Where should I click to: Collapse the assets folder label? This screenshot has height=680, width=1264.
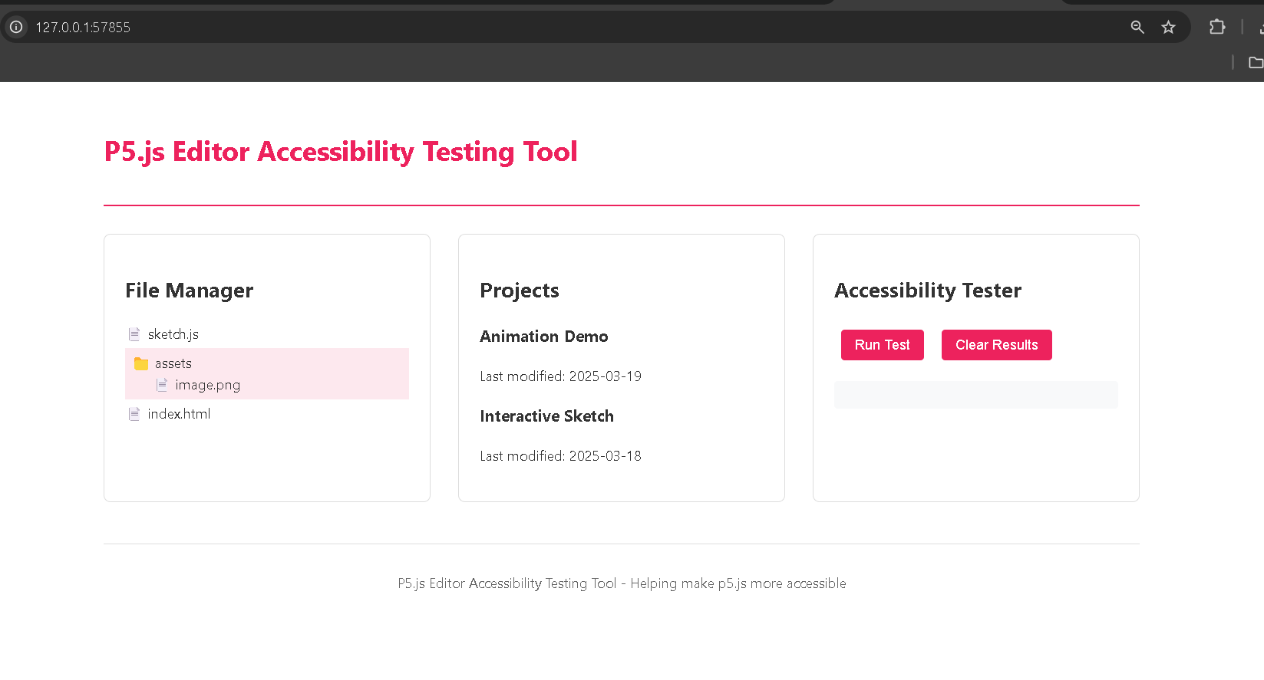173,363
